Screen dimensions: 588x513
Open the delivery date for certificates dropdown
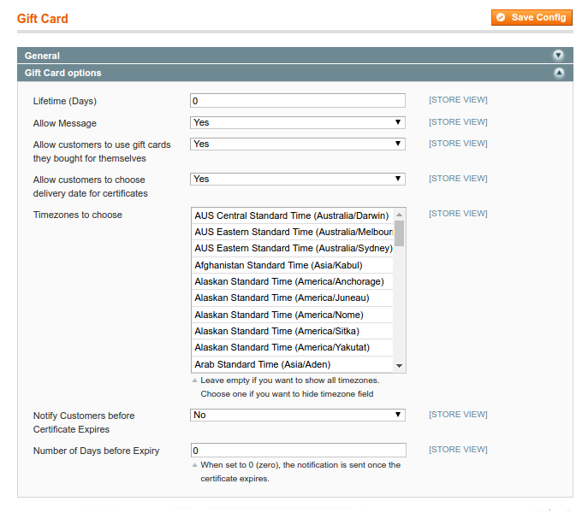[297, 180]
